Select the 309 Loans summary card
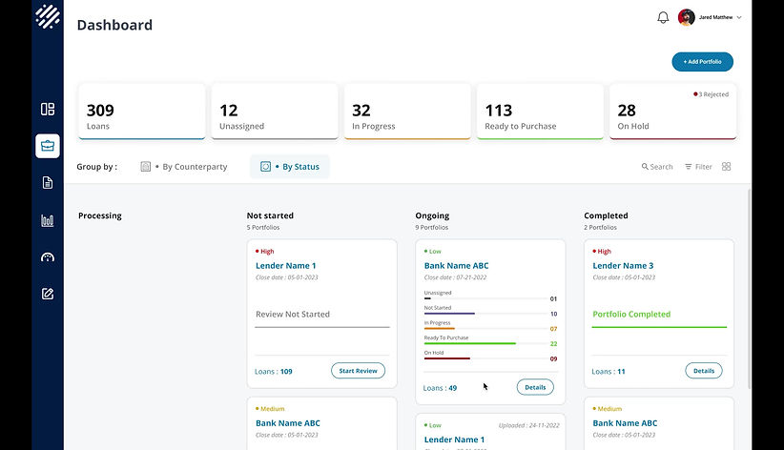Screen dimensions: 784x450 141,112
